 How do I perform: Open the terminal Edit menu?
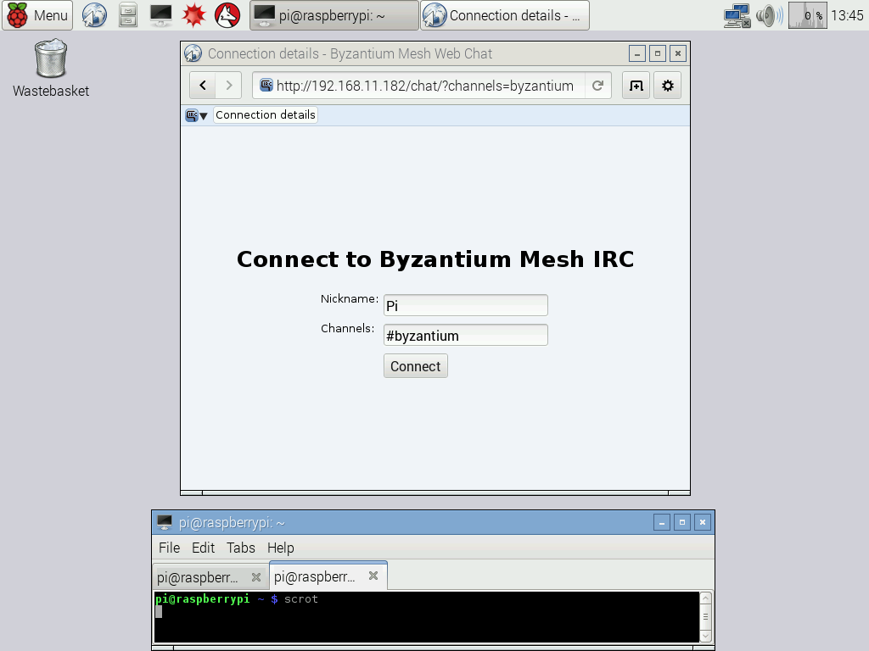pyautogui.click(x=204, y=548)
